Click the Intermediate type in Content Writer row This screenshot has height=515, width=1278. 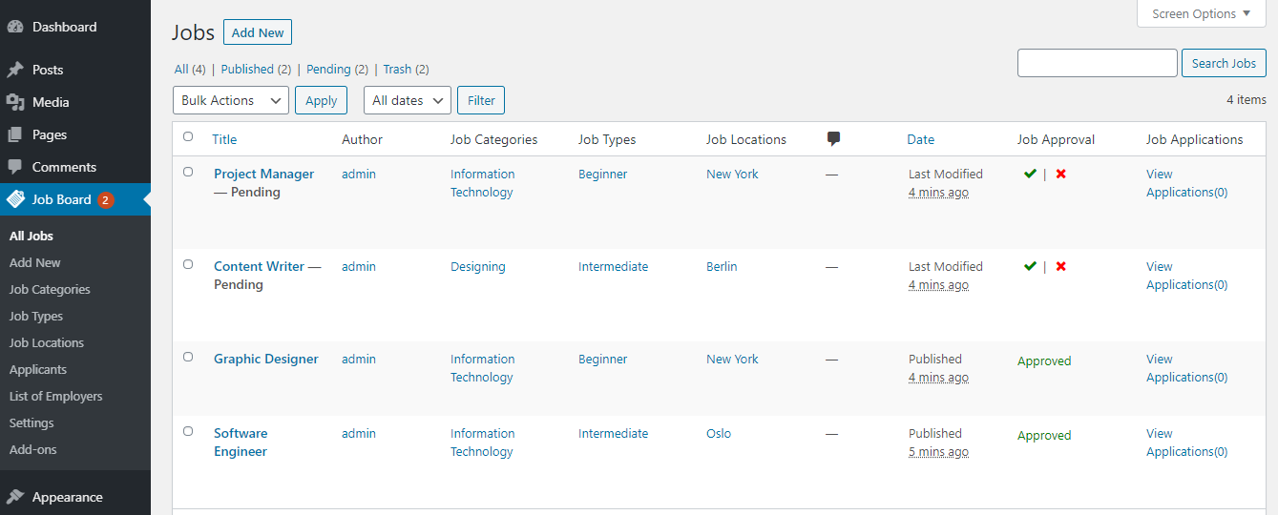[x=613, y=266]
